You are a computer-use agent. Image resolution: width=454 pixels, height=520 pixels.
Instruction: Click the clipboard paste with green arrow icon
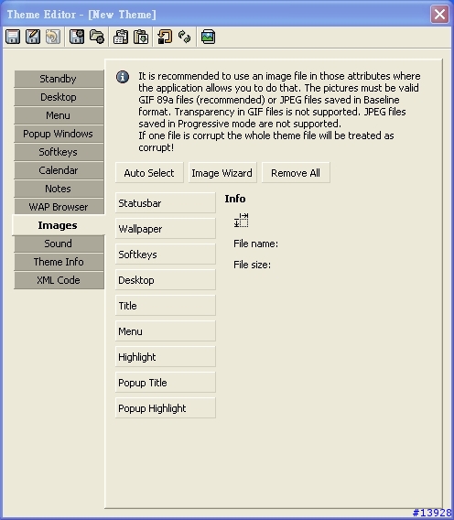pyautogui.click(x=141, y=37)
